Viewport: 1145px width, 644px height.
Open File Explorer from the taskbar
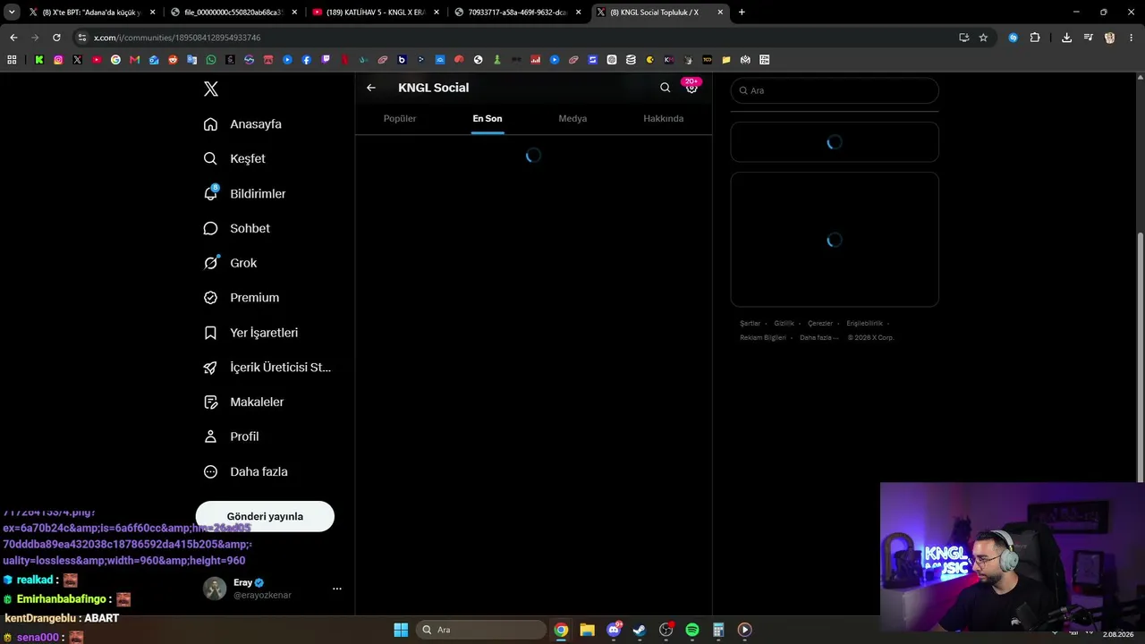tap(587, 630)
